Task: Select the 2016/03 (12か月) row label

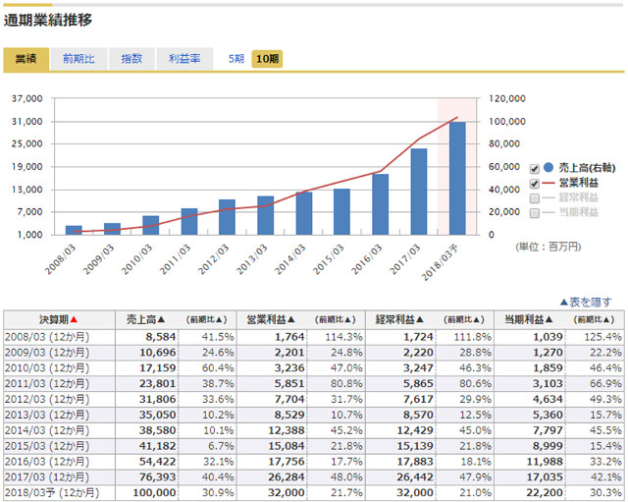Action: (47, 462)
